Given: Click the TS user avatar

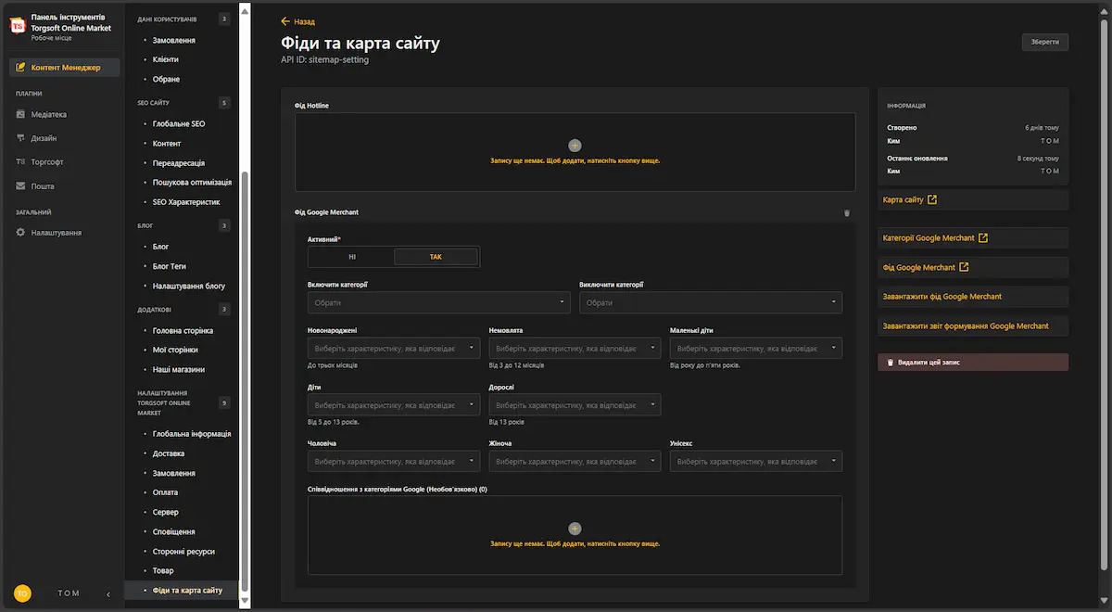Looking at the screenshot, I should pyautogui.click(x=22, y=593).
